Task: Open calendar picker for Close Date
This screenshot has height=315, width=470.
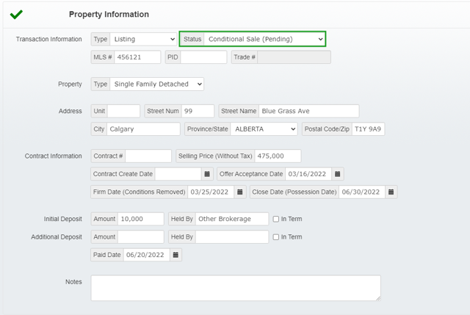Action: click(391, 192)
